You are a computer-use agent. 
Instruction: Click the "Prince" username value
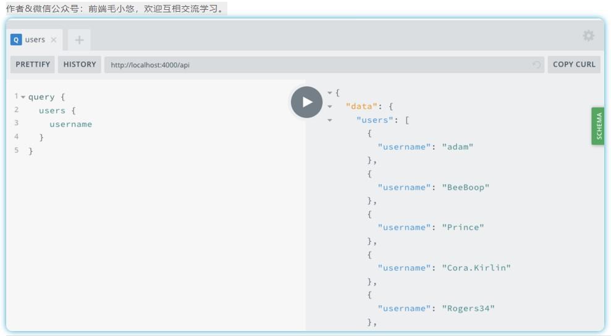(x=463, y=227)
